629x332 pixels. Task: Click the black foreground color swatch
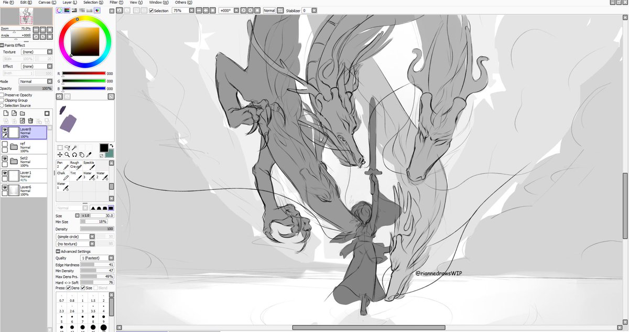click(104, 148)
